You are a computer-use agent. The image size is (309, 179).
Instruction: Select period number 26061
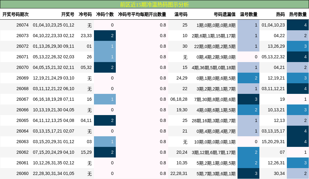[22, 163]
